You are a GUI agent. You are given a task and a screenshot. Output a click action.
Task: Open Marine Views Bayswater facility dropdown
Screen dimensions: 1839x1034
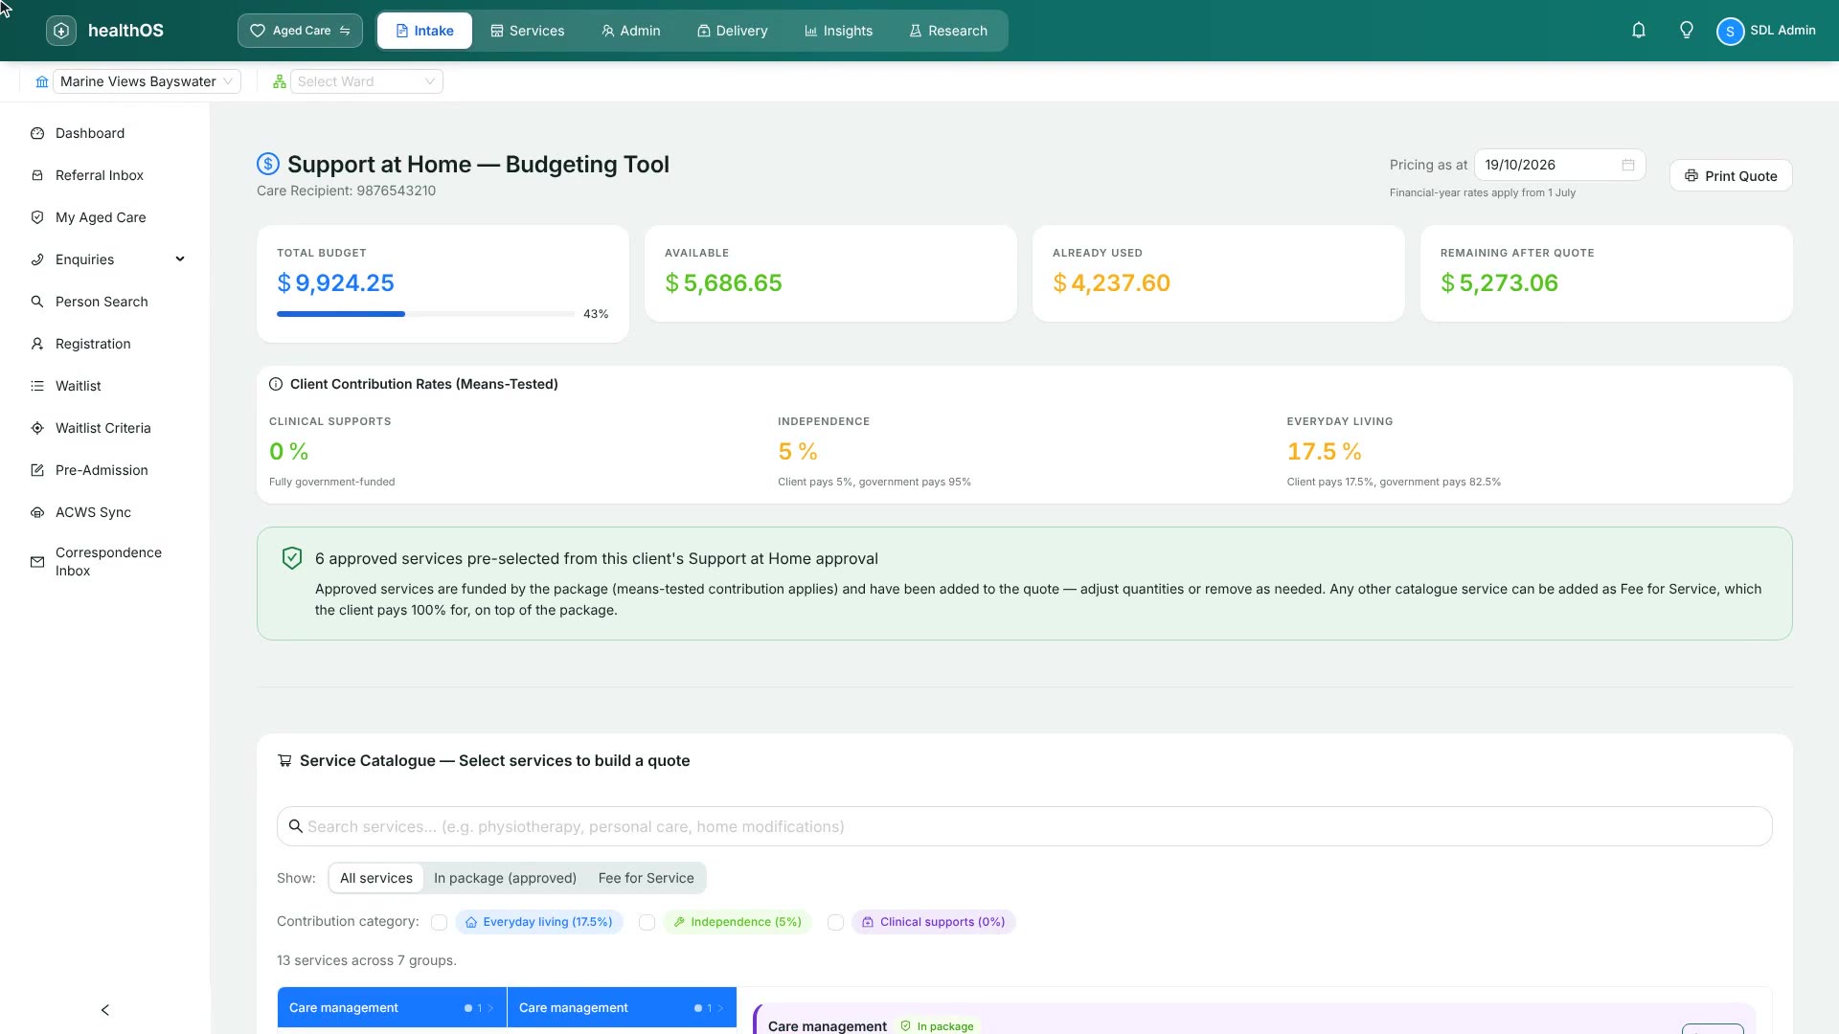pos(147,81)
